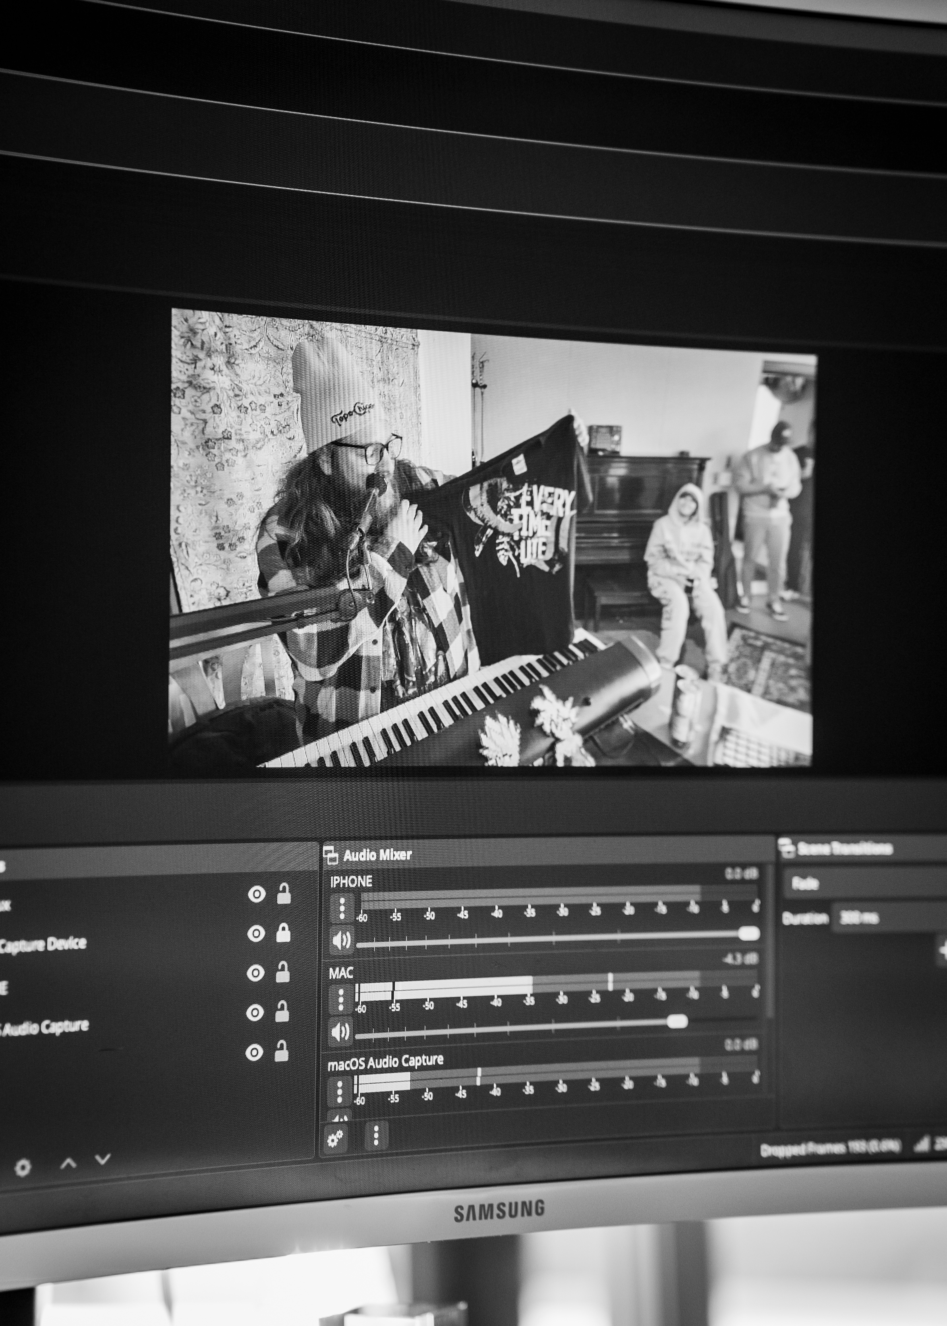Hide the Capture Device source

point(256,934)
